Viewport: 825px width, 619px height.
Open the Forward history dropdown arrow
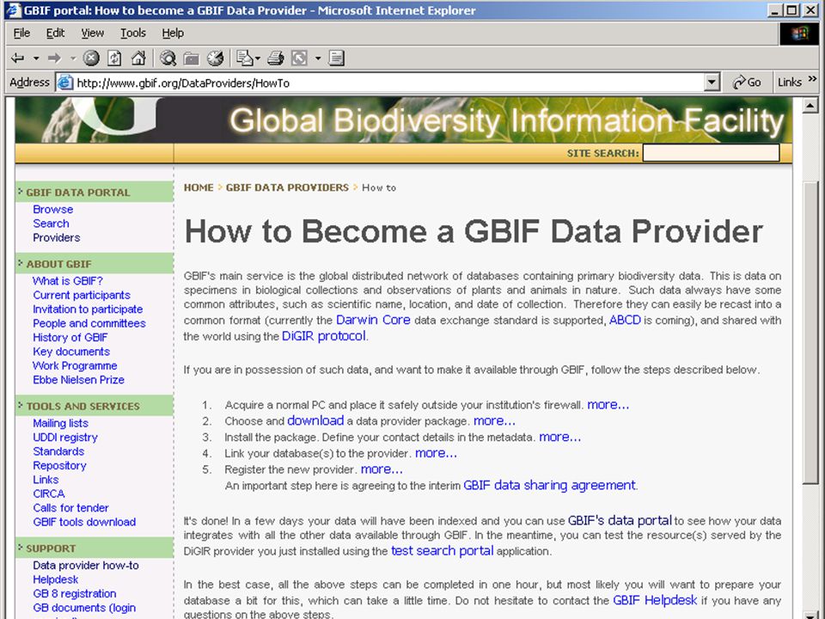(72, 58)
